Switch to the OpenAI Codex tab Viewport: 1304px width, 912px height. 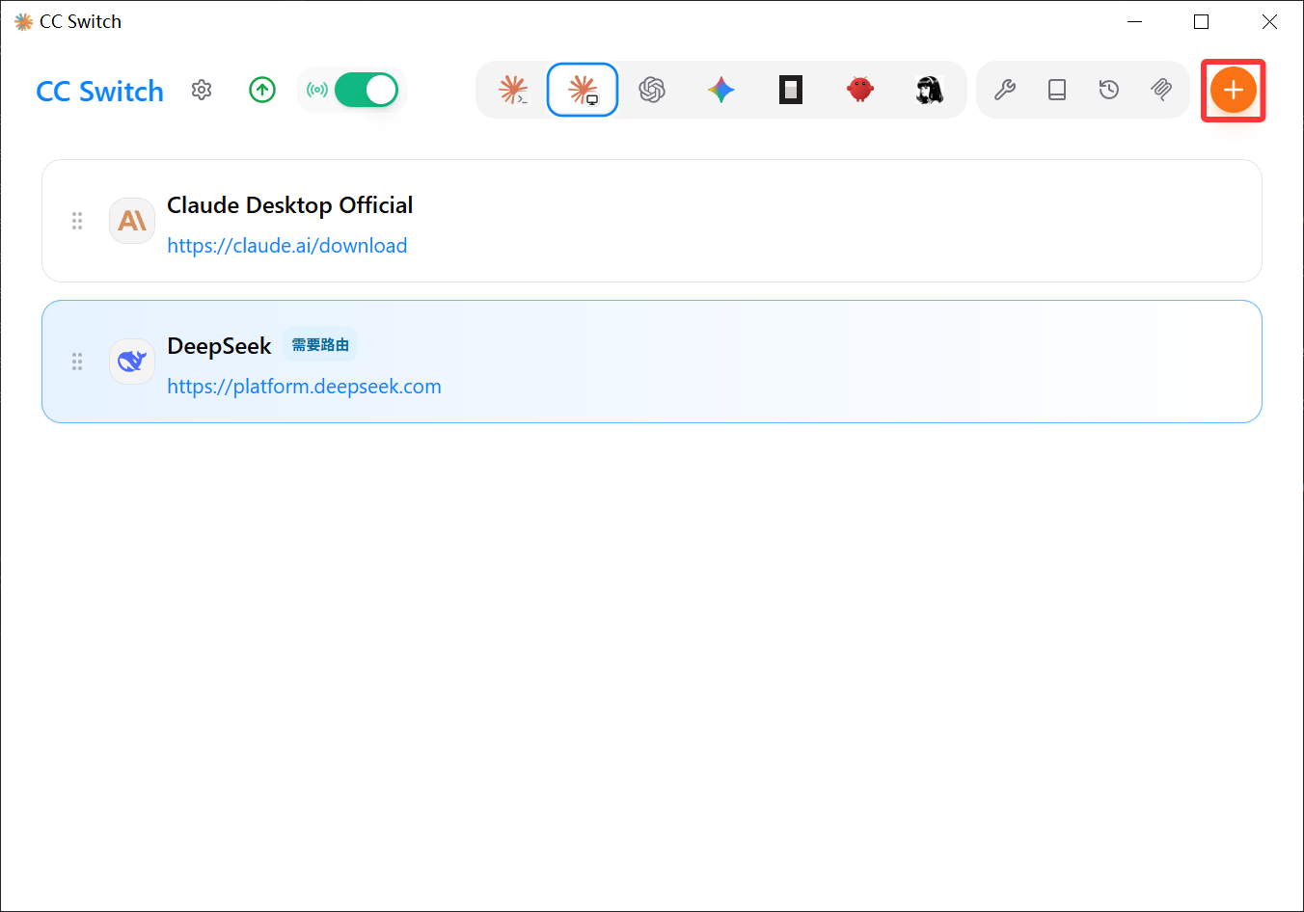(652, 90)
